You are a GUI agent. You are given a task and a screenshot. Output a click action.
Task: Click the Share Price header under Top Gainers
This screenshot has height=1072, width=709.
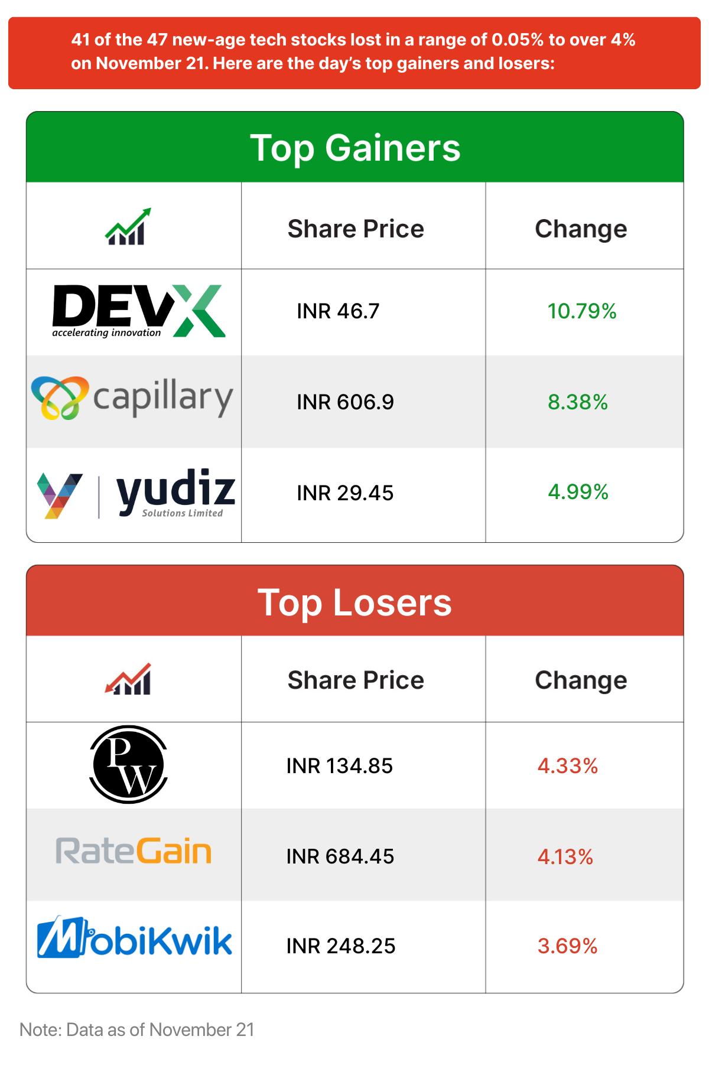pyautogui.click(x=356, y=229)
